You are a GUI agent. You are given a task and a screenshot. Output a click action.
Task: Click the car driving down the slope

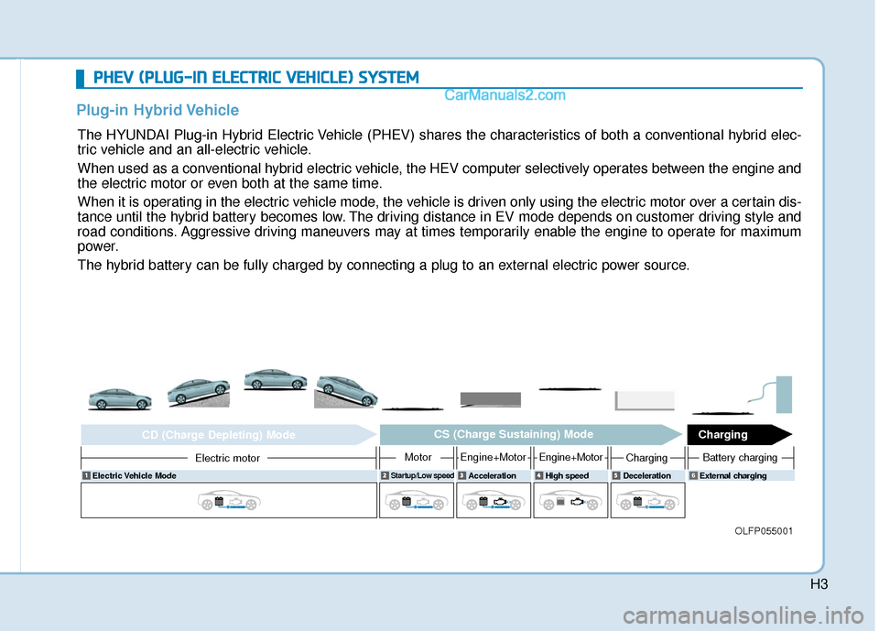tap(345, 391)
